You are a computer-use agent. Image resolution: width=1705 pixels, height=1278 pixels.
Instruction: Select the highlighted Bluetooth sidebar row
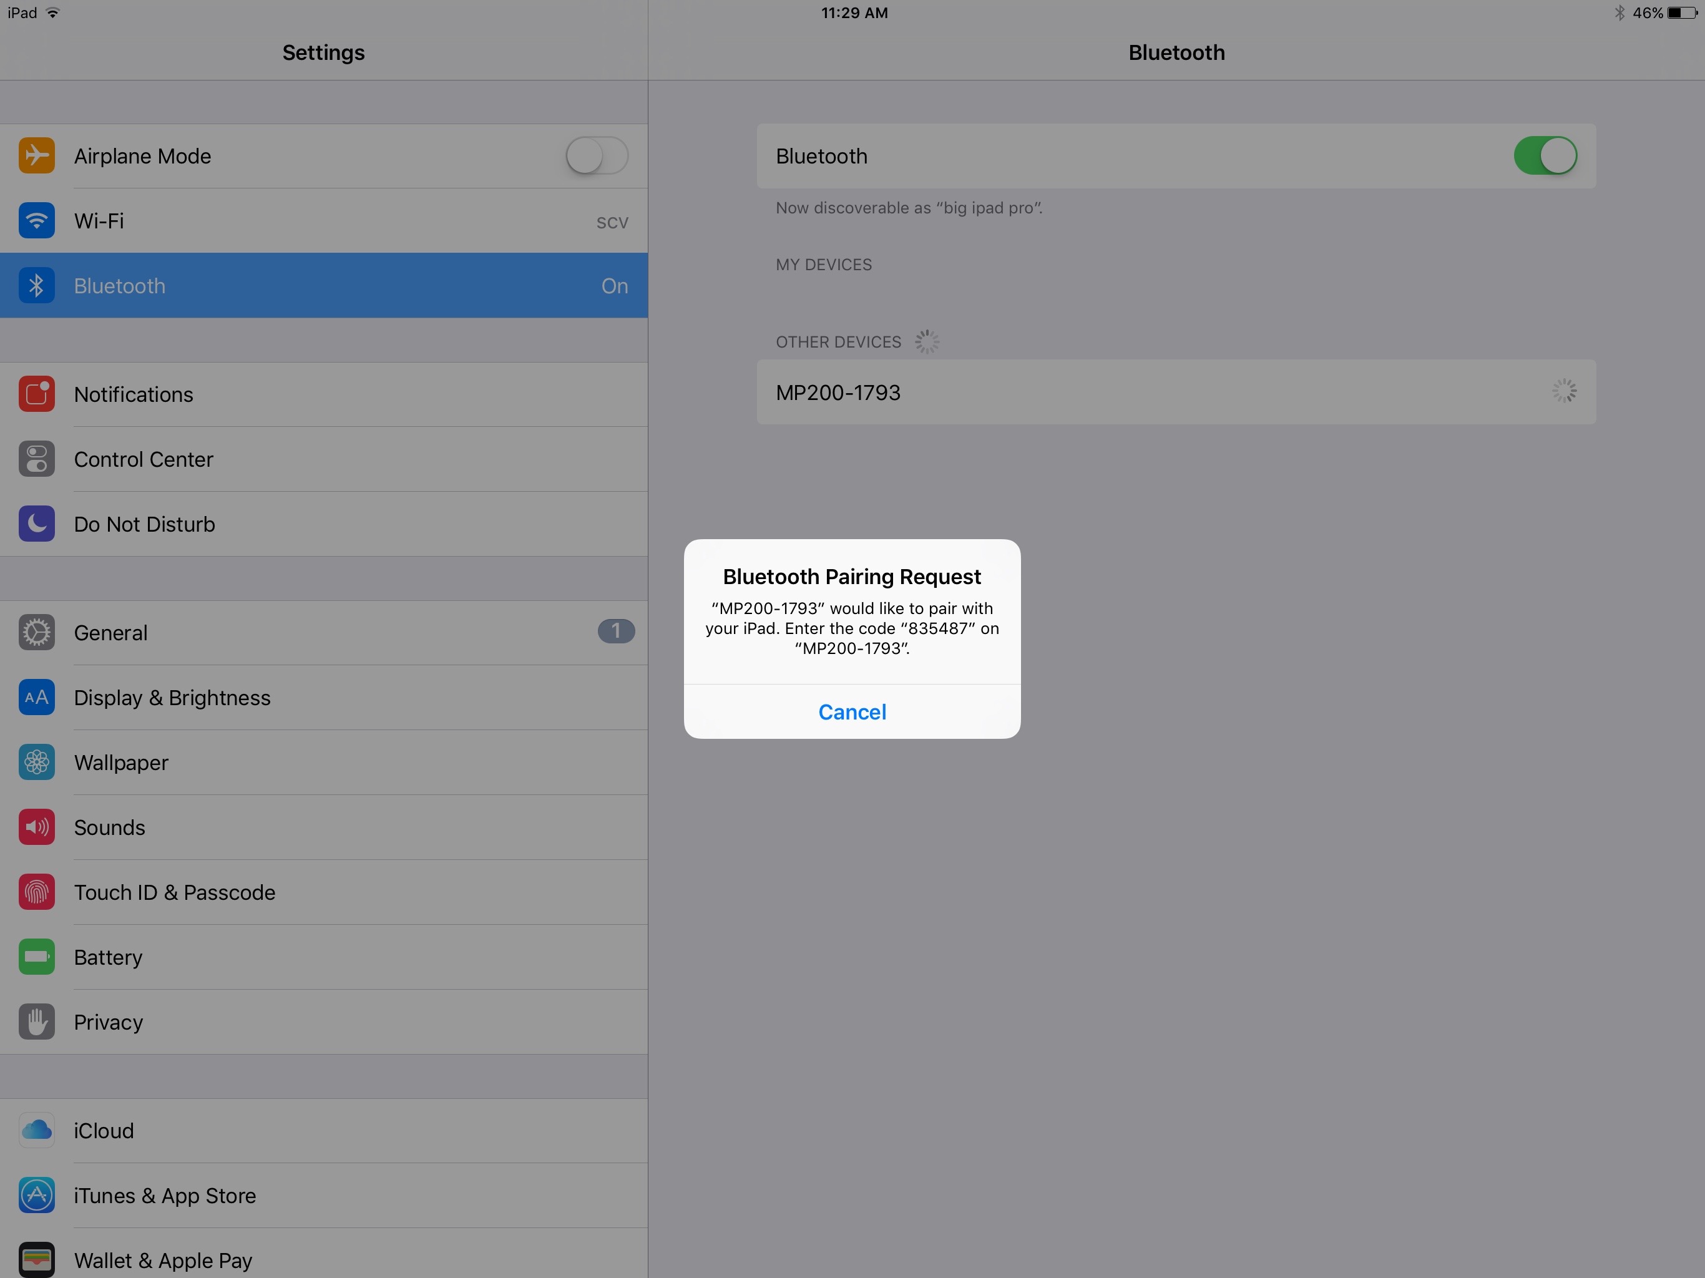(x=324, y=286)
